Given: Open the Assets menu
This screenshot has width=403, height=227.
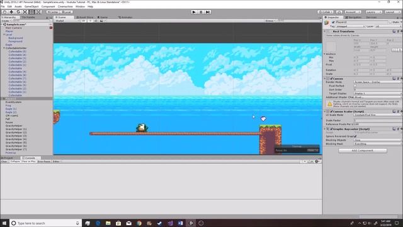Looking at the screenshot, I should [18, 6].
